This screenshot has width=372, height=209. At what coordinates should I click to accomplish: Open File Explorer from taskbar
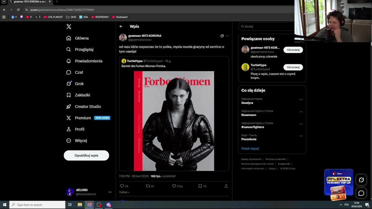pos(80,205)
